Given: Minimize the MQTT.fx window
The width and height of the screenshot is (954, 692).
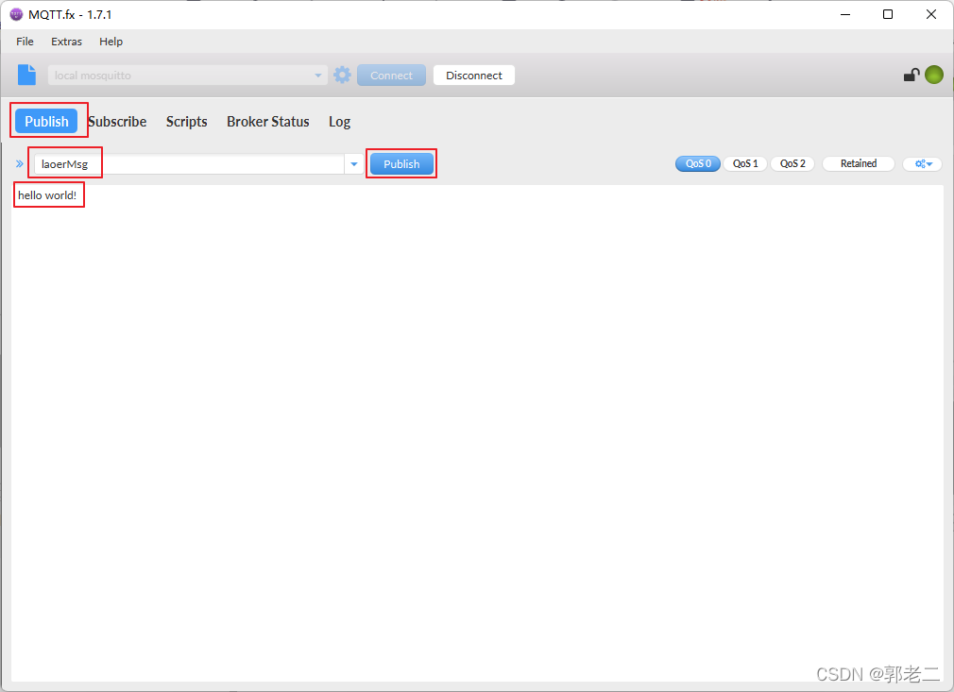Looking at the screenshot, I should click(x=845, y=14).
